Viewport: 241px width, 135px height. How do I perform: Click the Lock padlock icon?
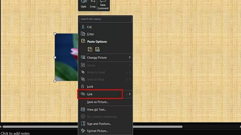(x=83, y=86)
